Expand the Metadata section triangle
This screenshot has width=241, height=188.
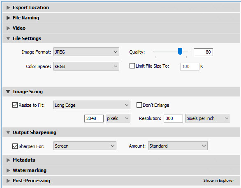coord(8,160)
